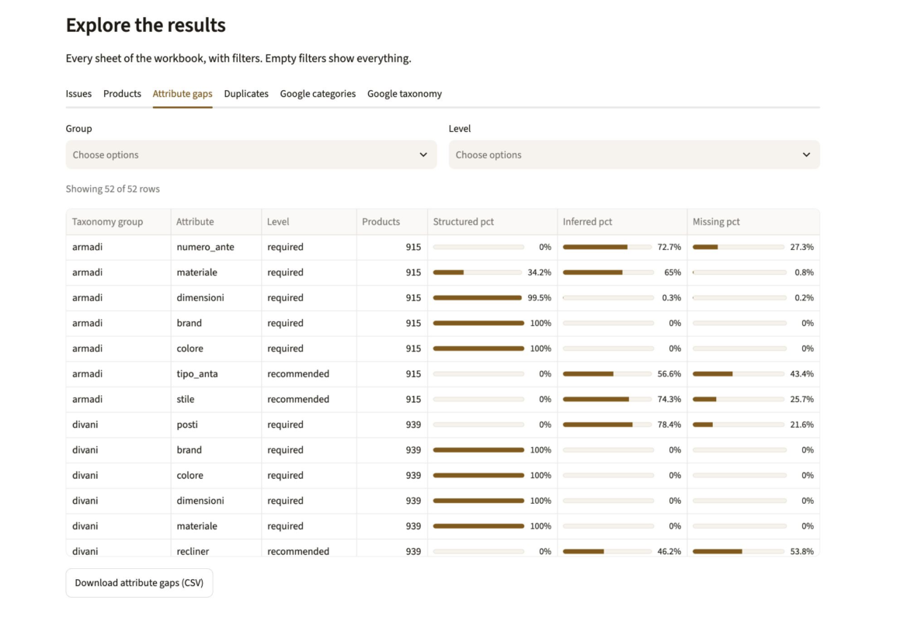904x621 pixels.
Task: Click the 53.8% missing value
Action: (801, 551)
